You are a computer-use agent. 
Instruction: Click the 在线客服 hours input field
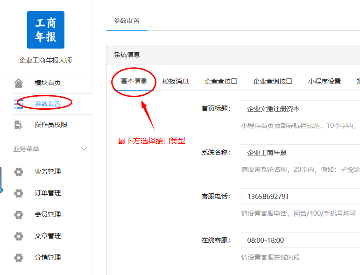301,240
